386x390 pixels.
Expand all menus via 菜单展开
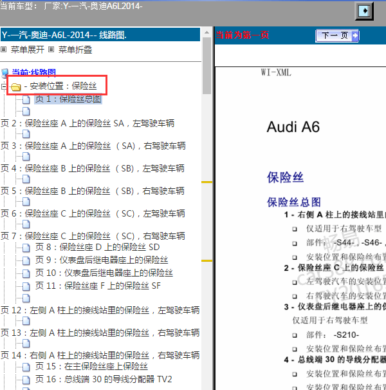point(28,50)
